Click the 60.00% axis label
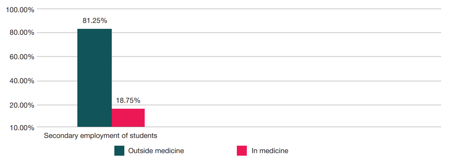The height and width of the screenshot is (159, 450). (22, 57)
